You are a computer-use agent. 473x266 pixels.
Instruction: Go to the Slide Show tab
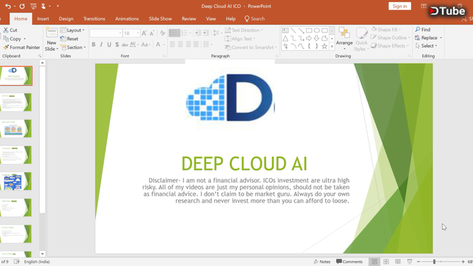(x=160, y=18)
